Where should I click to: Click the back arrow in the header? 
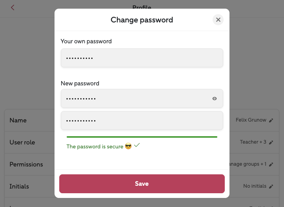click(x=13, y=7)
